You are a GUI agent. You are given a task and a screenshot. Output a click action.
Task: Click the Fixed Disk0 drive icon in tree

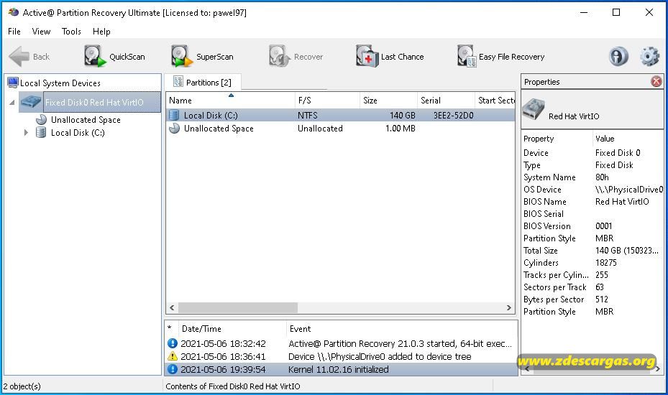click(x=31, y=102)
